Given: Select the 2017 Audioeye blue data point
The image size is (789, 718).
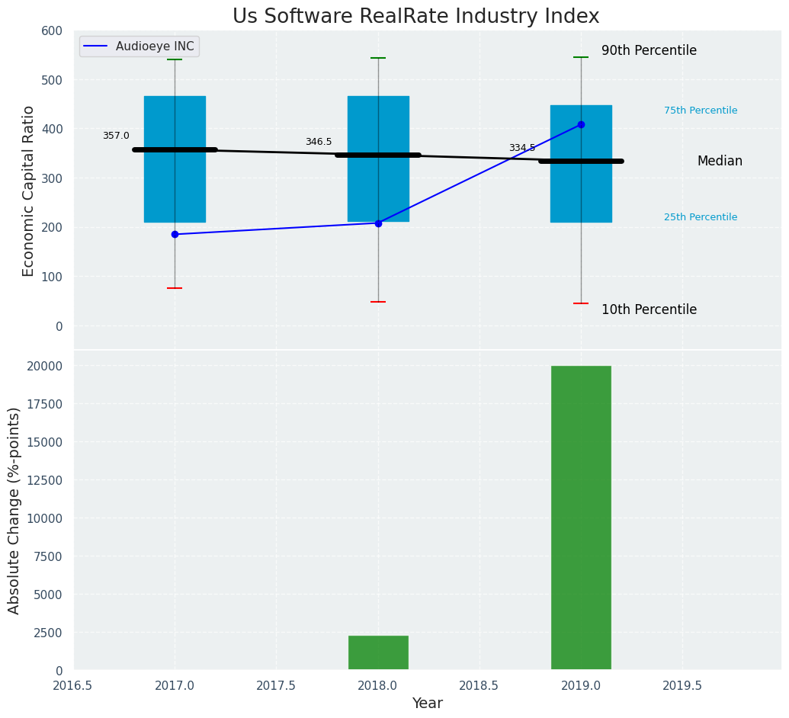Looking at the screenshot, I should point(175,235).
